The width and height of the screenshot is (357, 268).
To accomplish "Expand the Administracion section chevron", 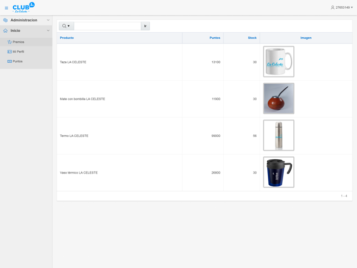I will [48, 20].
